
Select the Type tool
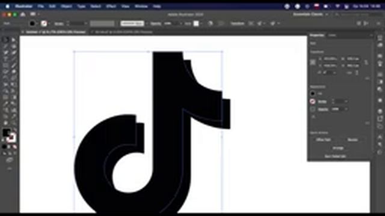(5, 59)
